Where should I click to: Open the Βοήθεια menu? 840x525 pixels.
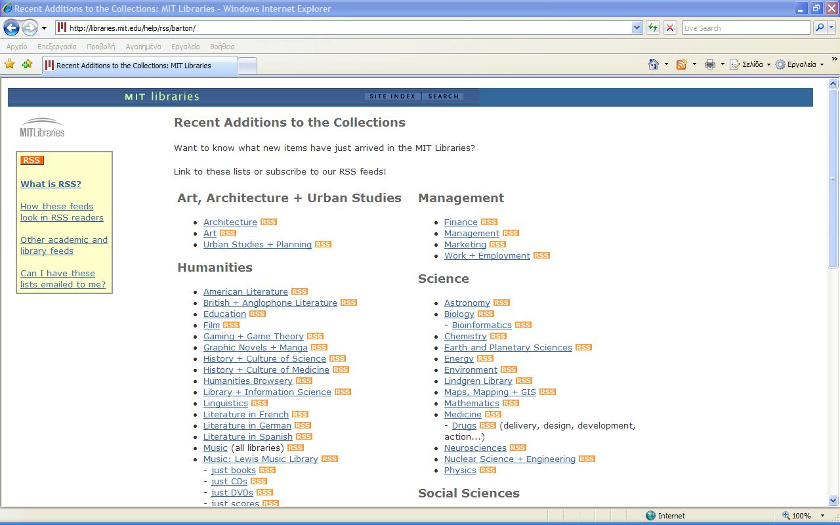pos(222,47)
